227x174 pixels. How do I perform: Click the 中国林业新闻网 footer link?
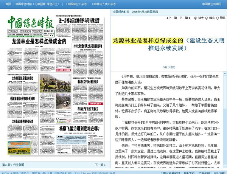click(170, 172)
